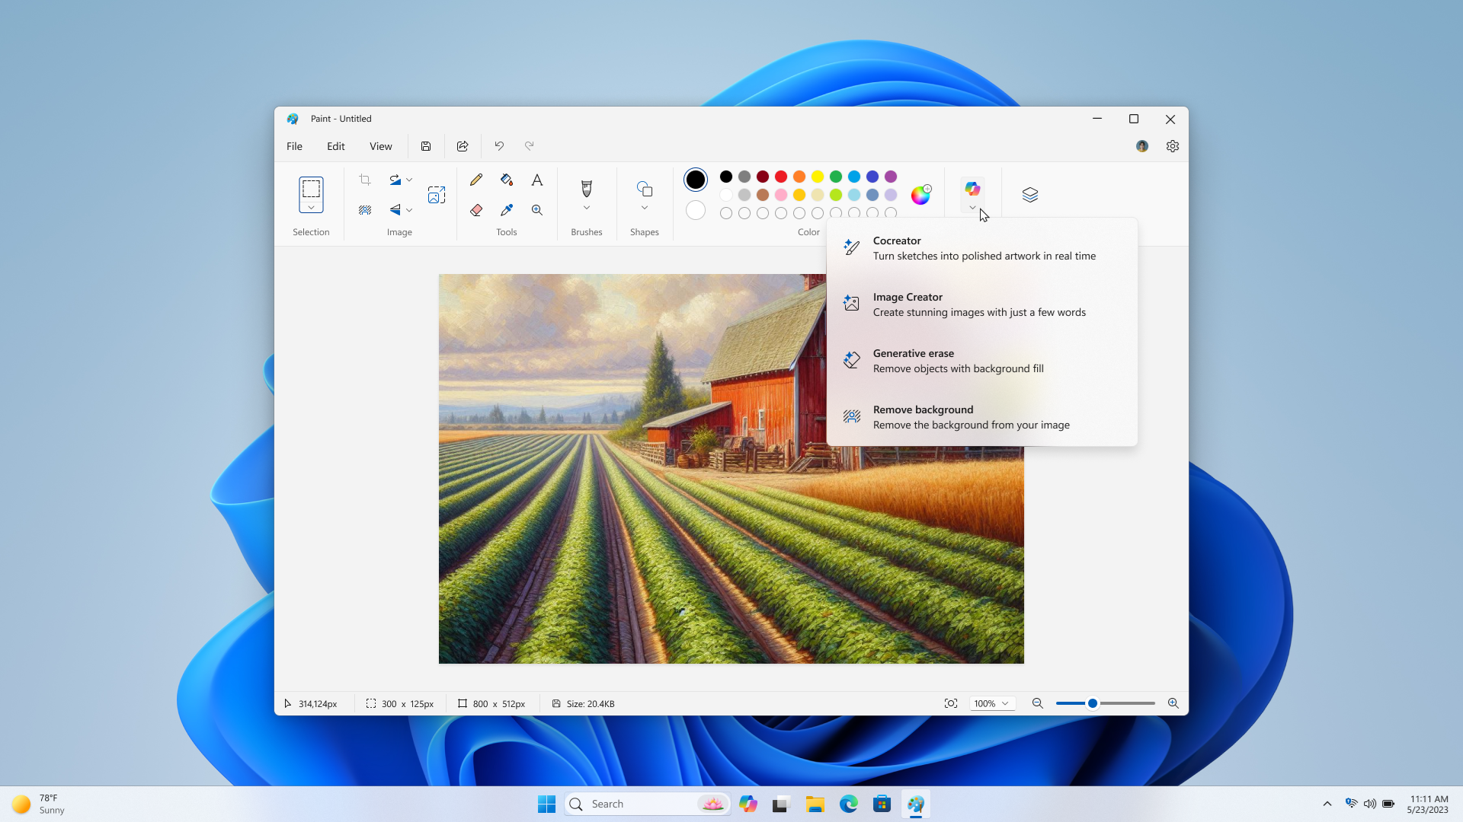Select the Fill tool
Screen dimensions: 1463x822
tap(505, 180)
